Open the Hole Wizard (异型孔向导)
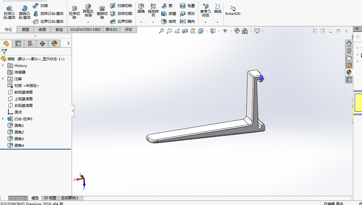 [88, 11]
